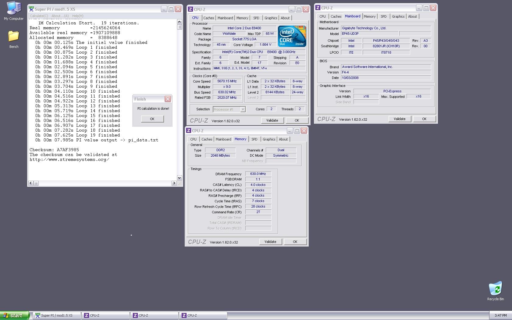The width and height of the screenshot is (512, 320).
Task: Open Calculate(C) menu in Super PI
Action: click(39, 16)
